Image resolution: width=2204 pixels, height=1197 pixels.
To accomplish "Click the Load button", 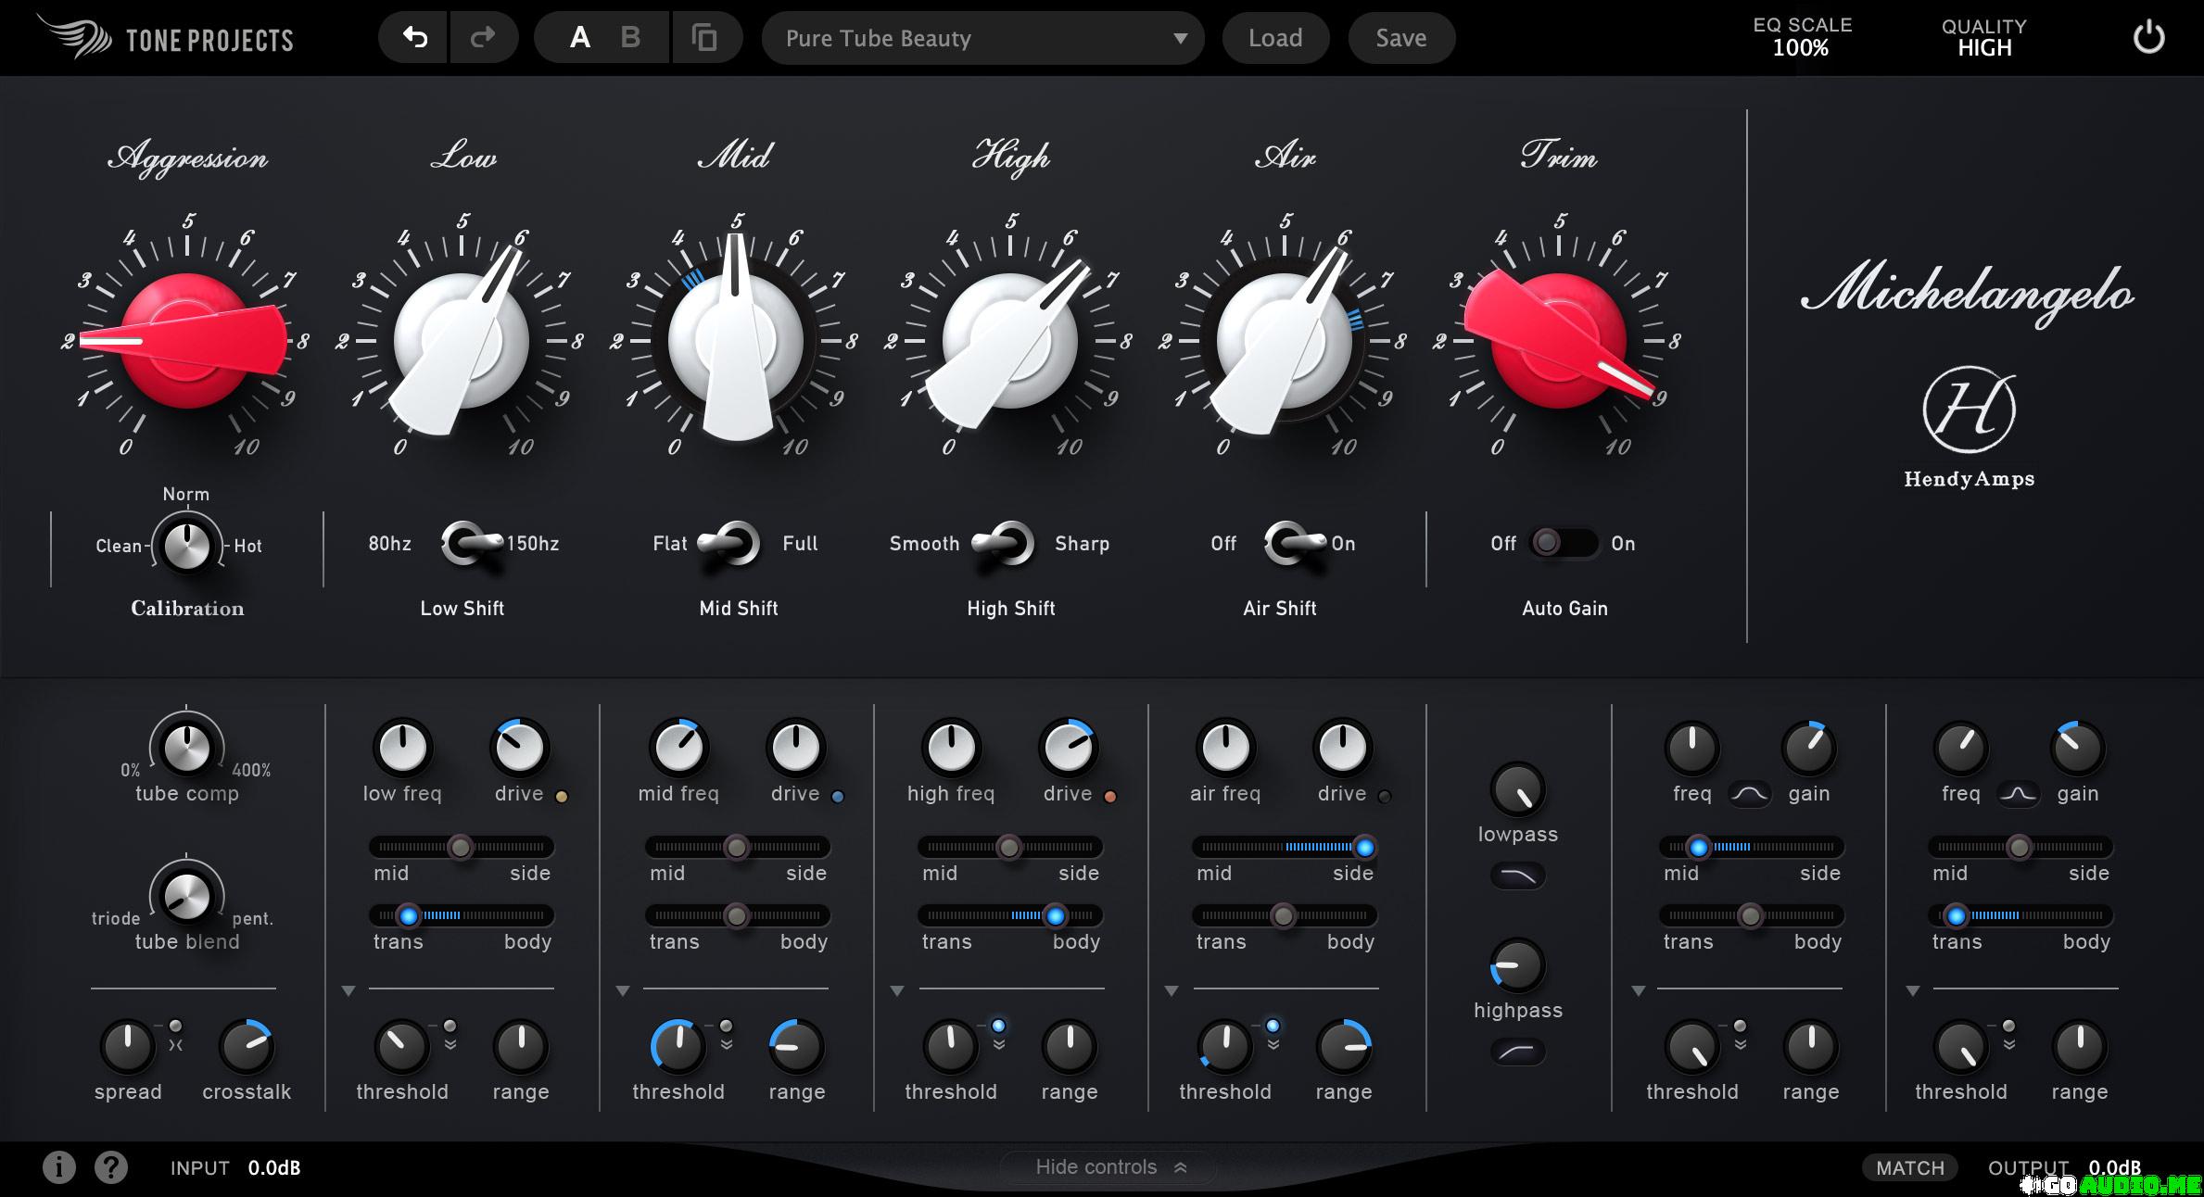I will tap(1274, 38).
